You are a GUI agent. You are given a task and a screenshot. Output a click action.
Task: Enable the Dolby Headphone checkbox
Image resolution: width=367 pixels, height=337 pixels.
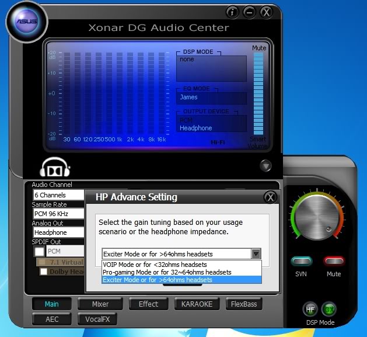pos(43,272)
